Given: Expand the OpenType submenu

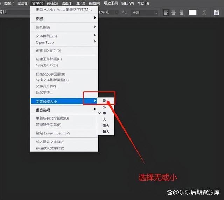Looking at the screenshot, I should pos(64,42).
